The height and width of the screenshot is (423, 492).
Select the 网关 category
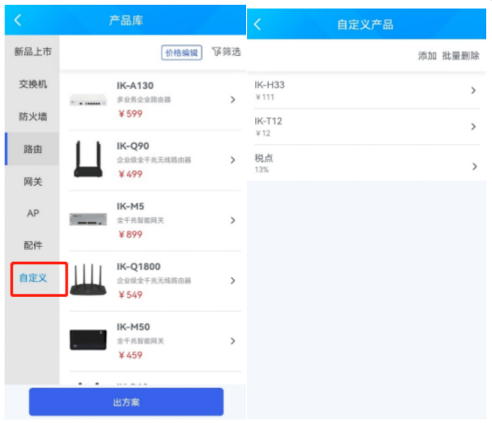tap(33, 182)
